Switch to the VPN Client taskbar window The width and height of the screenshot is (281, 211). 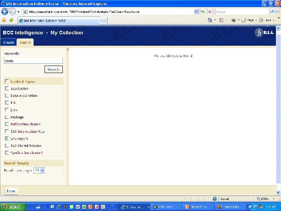167,207
